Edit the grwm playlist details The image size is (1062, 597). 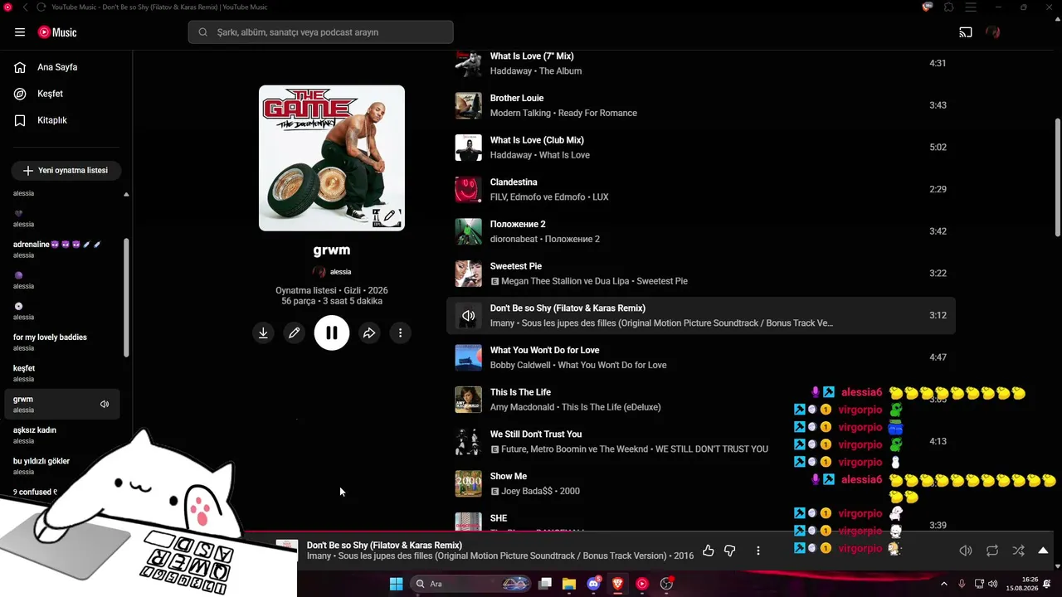294,332
